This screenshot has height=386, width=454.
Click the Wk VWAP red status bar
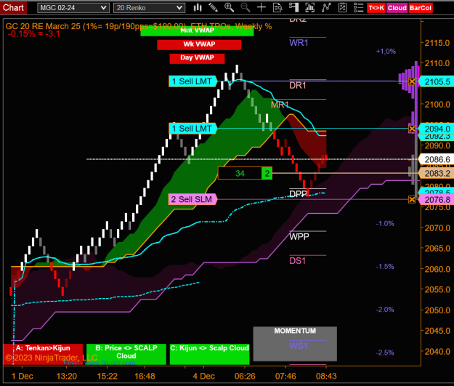(x=199, y=44)
